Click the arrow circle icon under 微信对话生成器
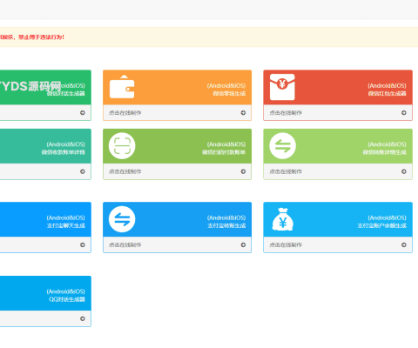Viewport: 418px width, 348px height. point(83,112)
